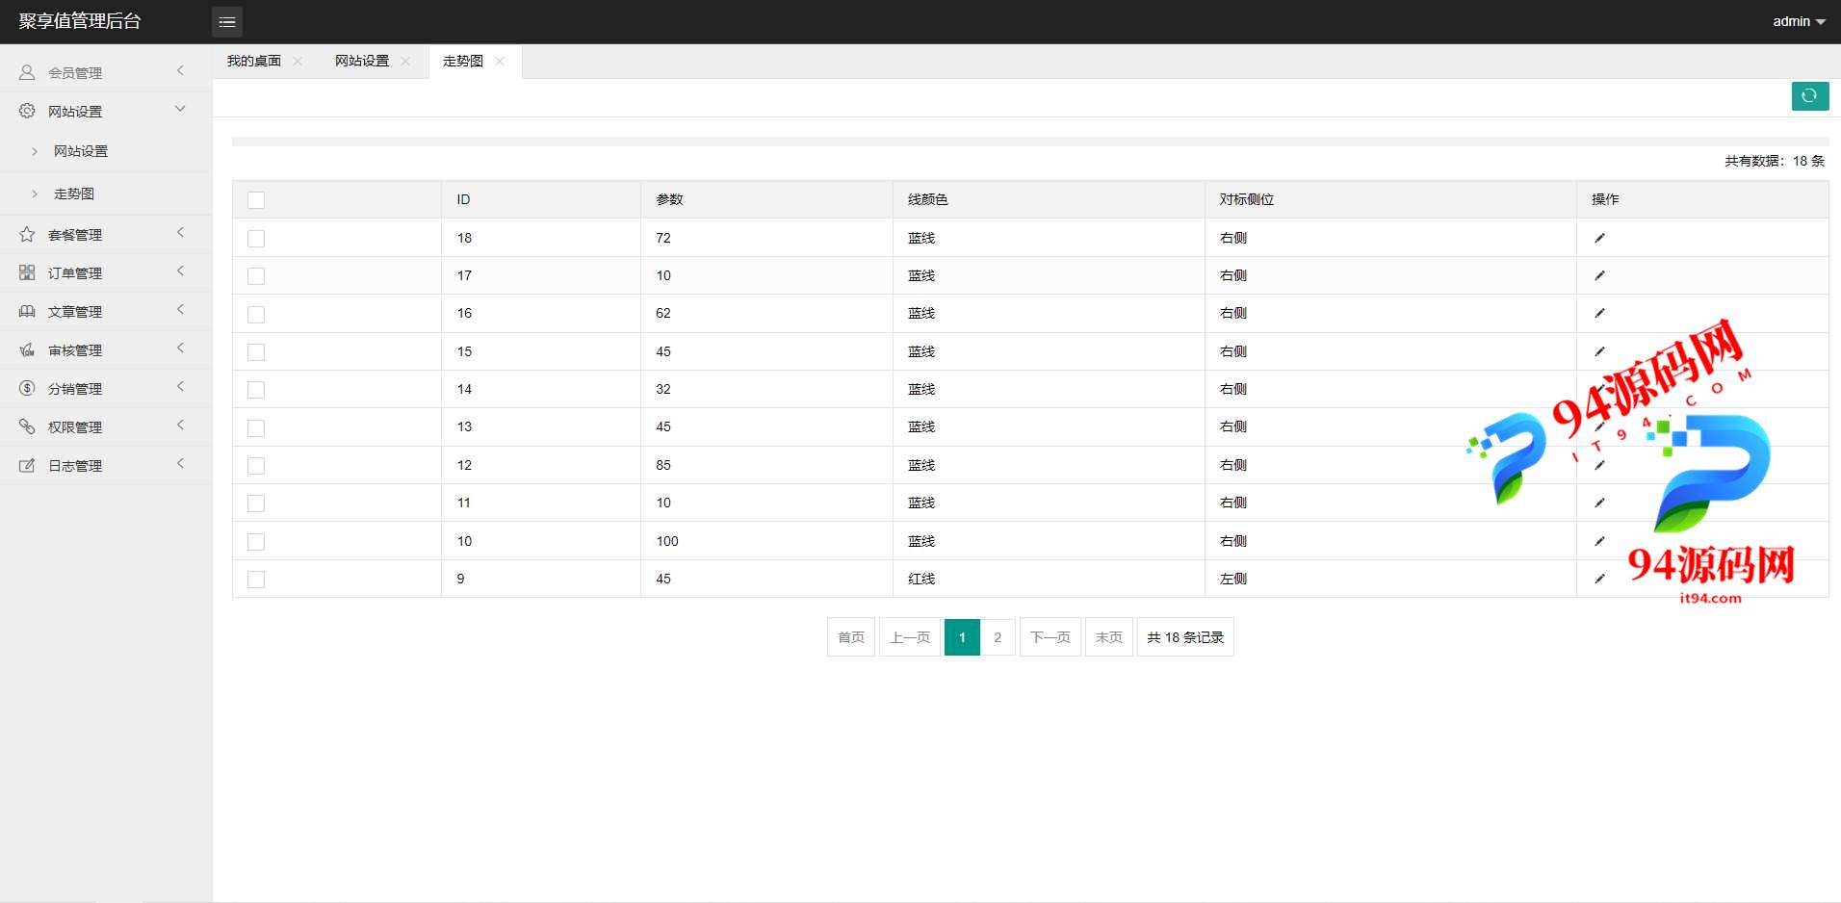Click the 网站设置 gear icon in sidebar
The width and height of the screenshot is (1841, 903).
(27, 111)
